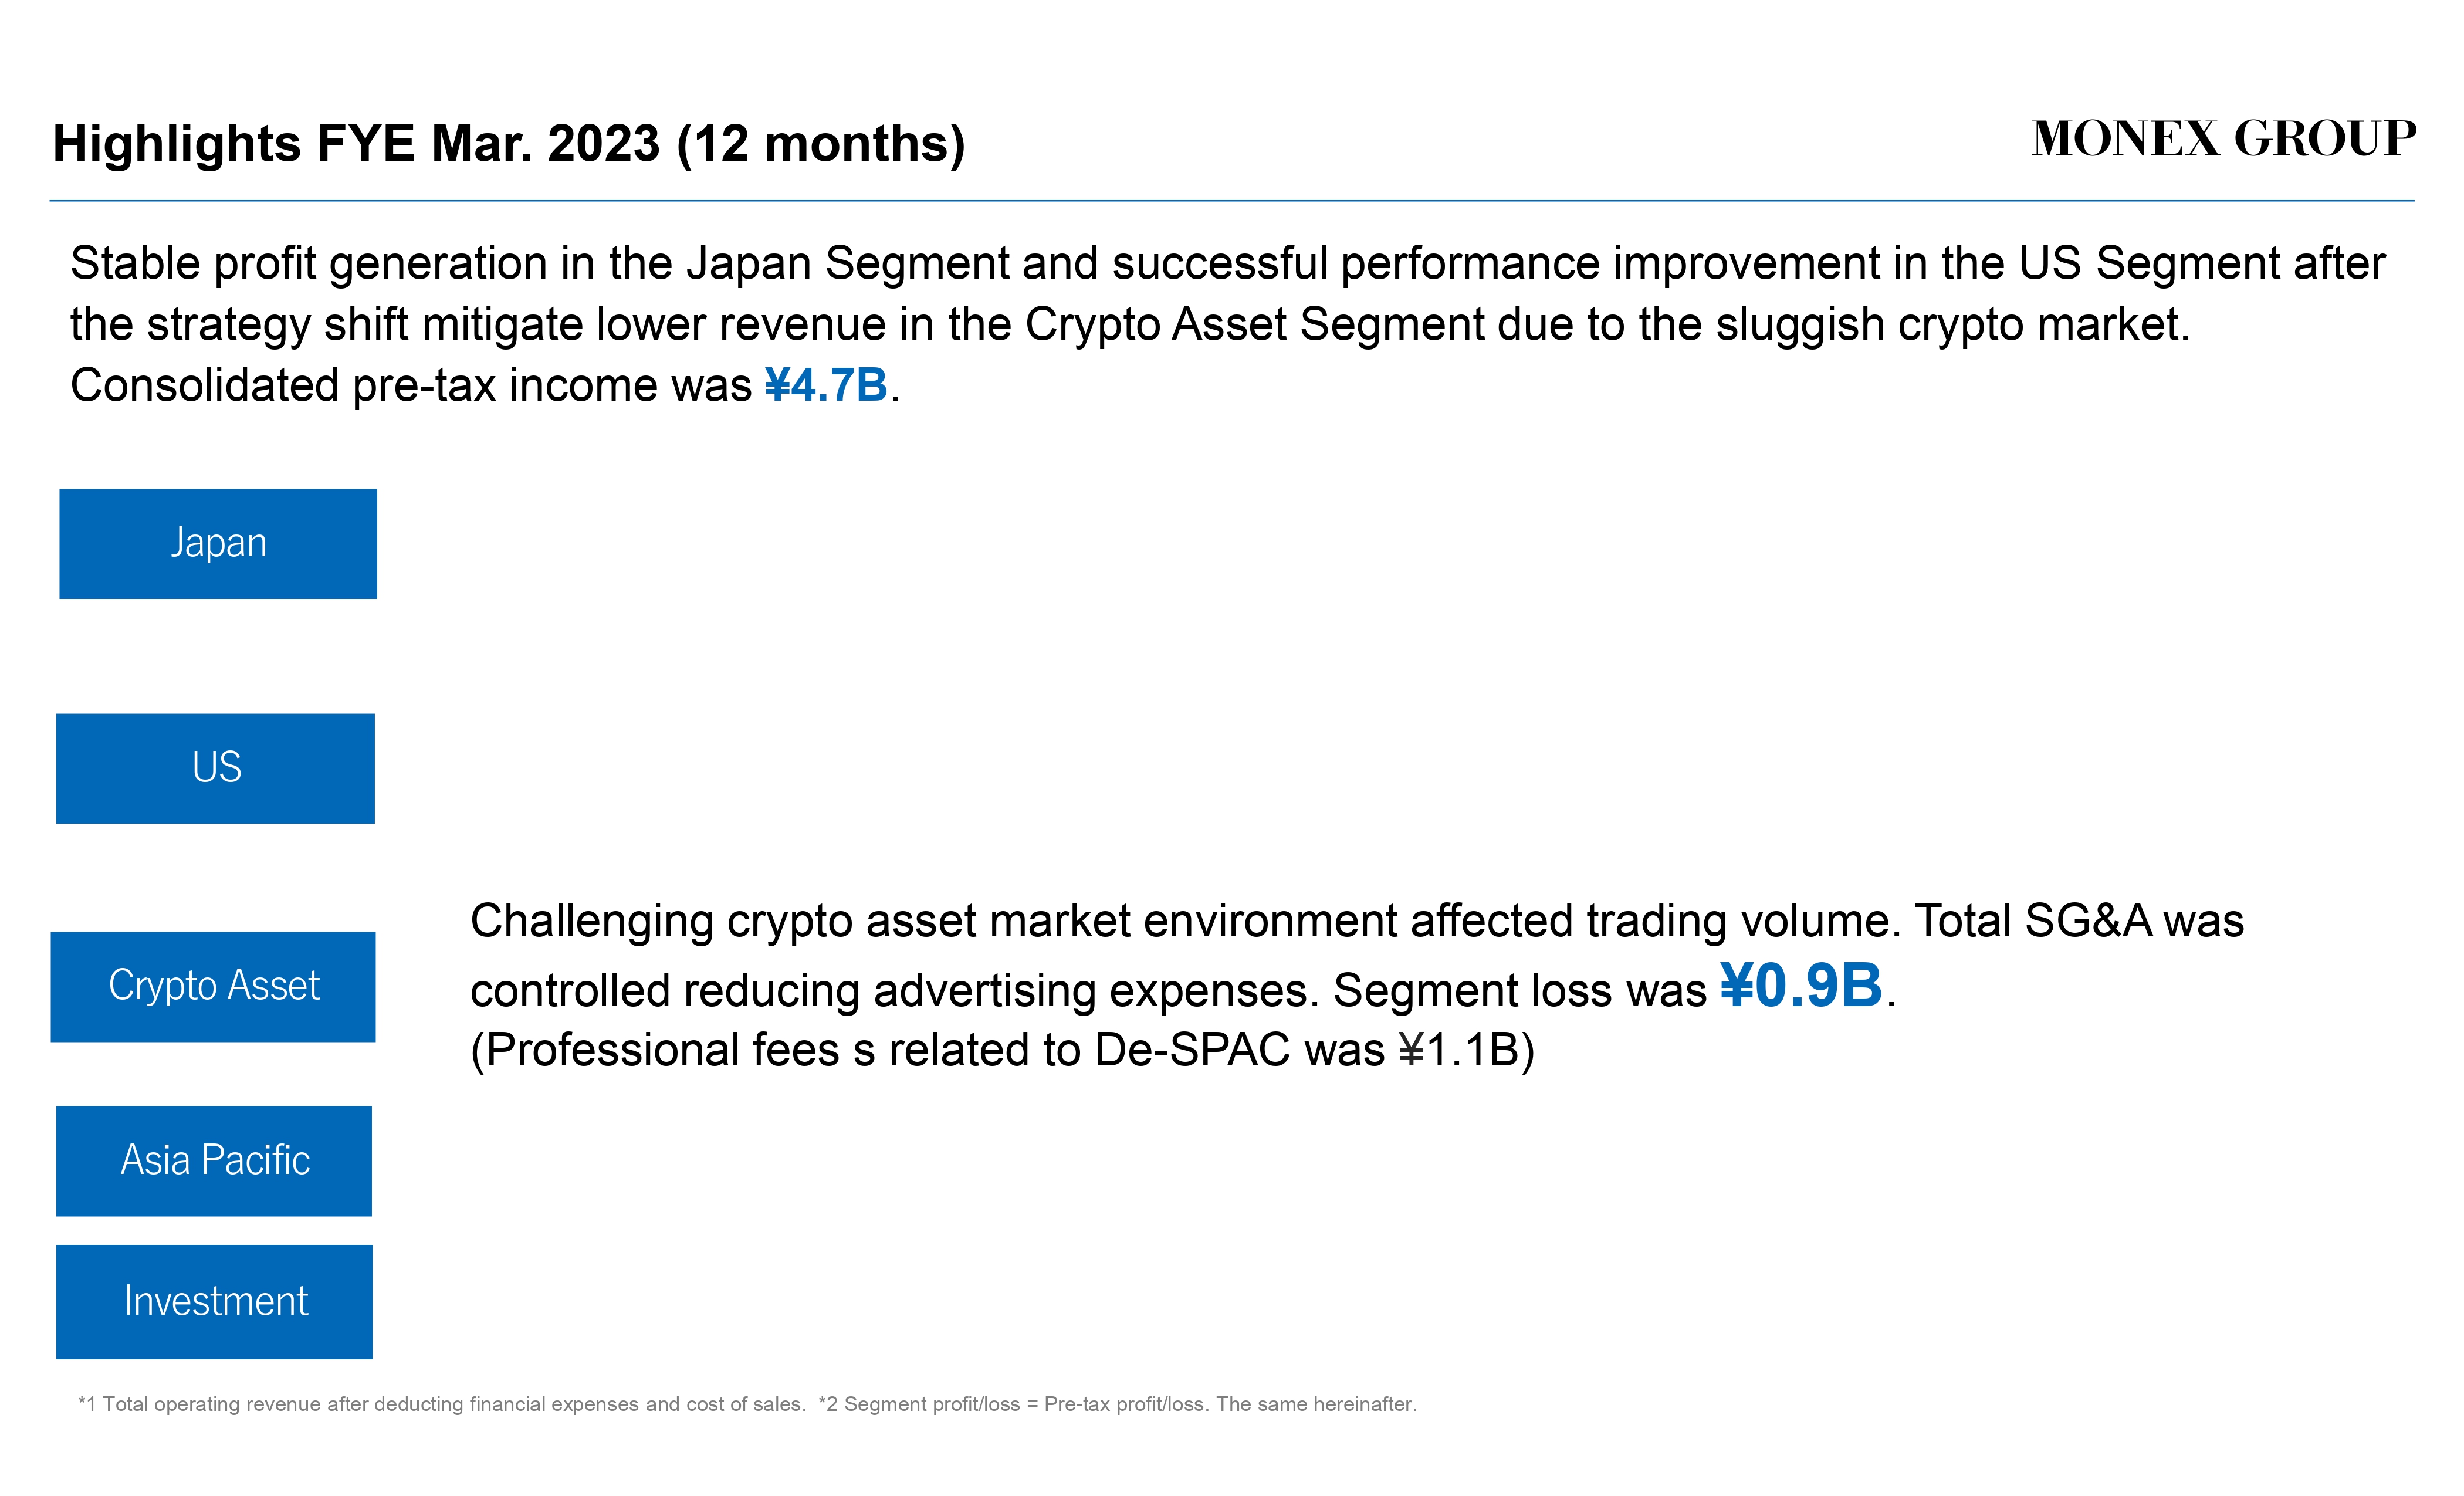Click the 'the strategy shift mitigate' text line
This screenshot has height=1496, width=2464.
click(x=1130, y=325)
